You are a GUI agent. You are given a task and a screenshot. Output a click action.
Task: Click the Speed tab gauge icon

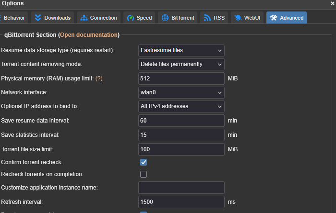(x=130, y=18)
